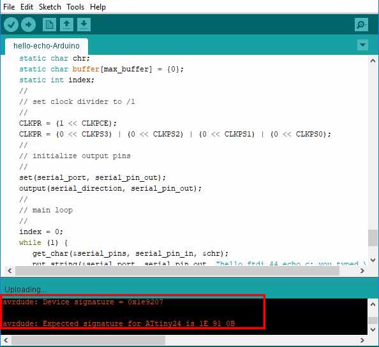Click the '// main loop' comment
This screenshot has width=379, height=347.
(x=46, y=210)
